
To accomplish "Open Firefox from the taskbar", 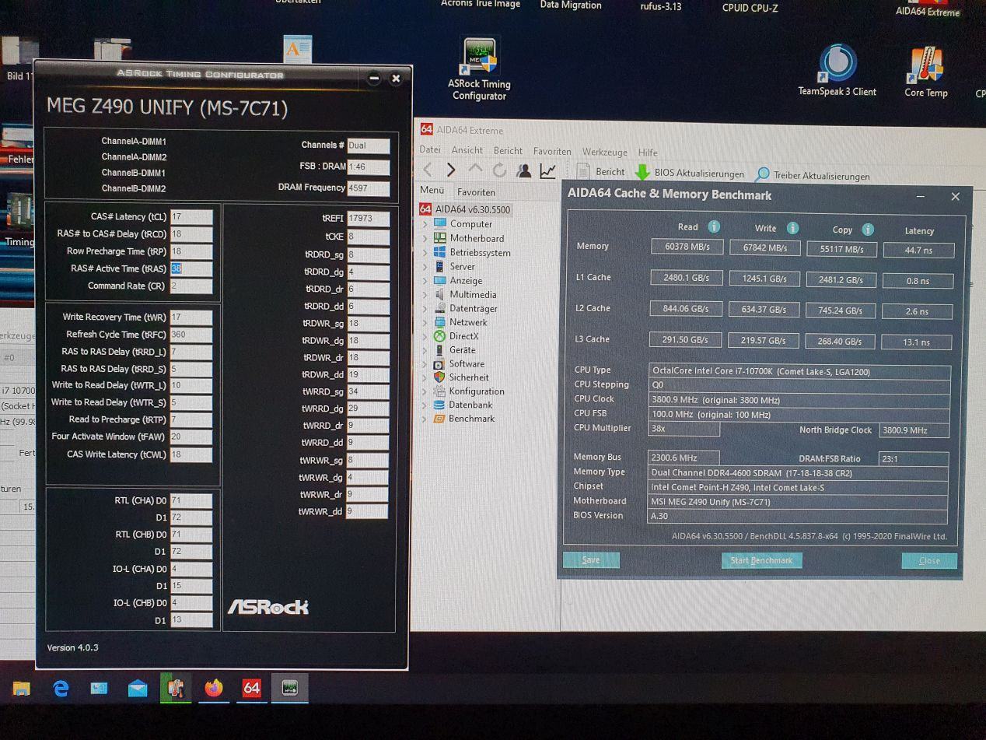I will tap(214, 688).
